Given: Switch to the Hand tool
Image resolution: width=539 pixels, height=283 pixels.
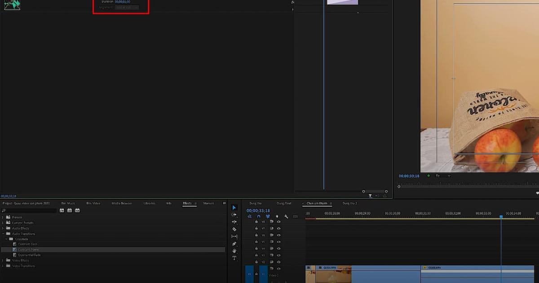Looking at the screenshot, I should [234, 251].
